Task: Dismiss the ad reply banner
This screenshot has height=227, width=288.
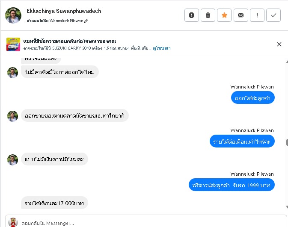Action: (x=279, y=44)
